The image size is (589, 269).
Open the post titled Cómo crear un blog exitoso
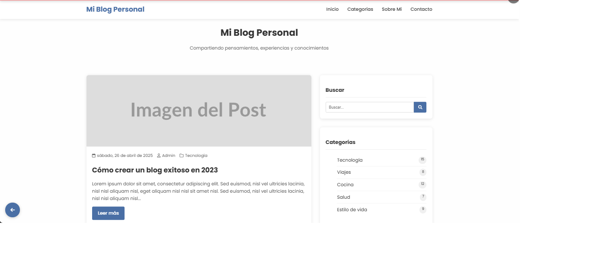[x=155, y=170]
